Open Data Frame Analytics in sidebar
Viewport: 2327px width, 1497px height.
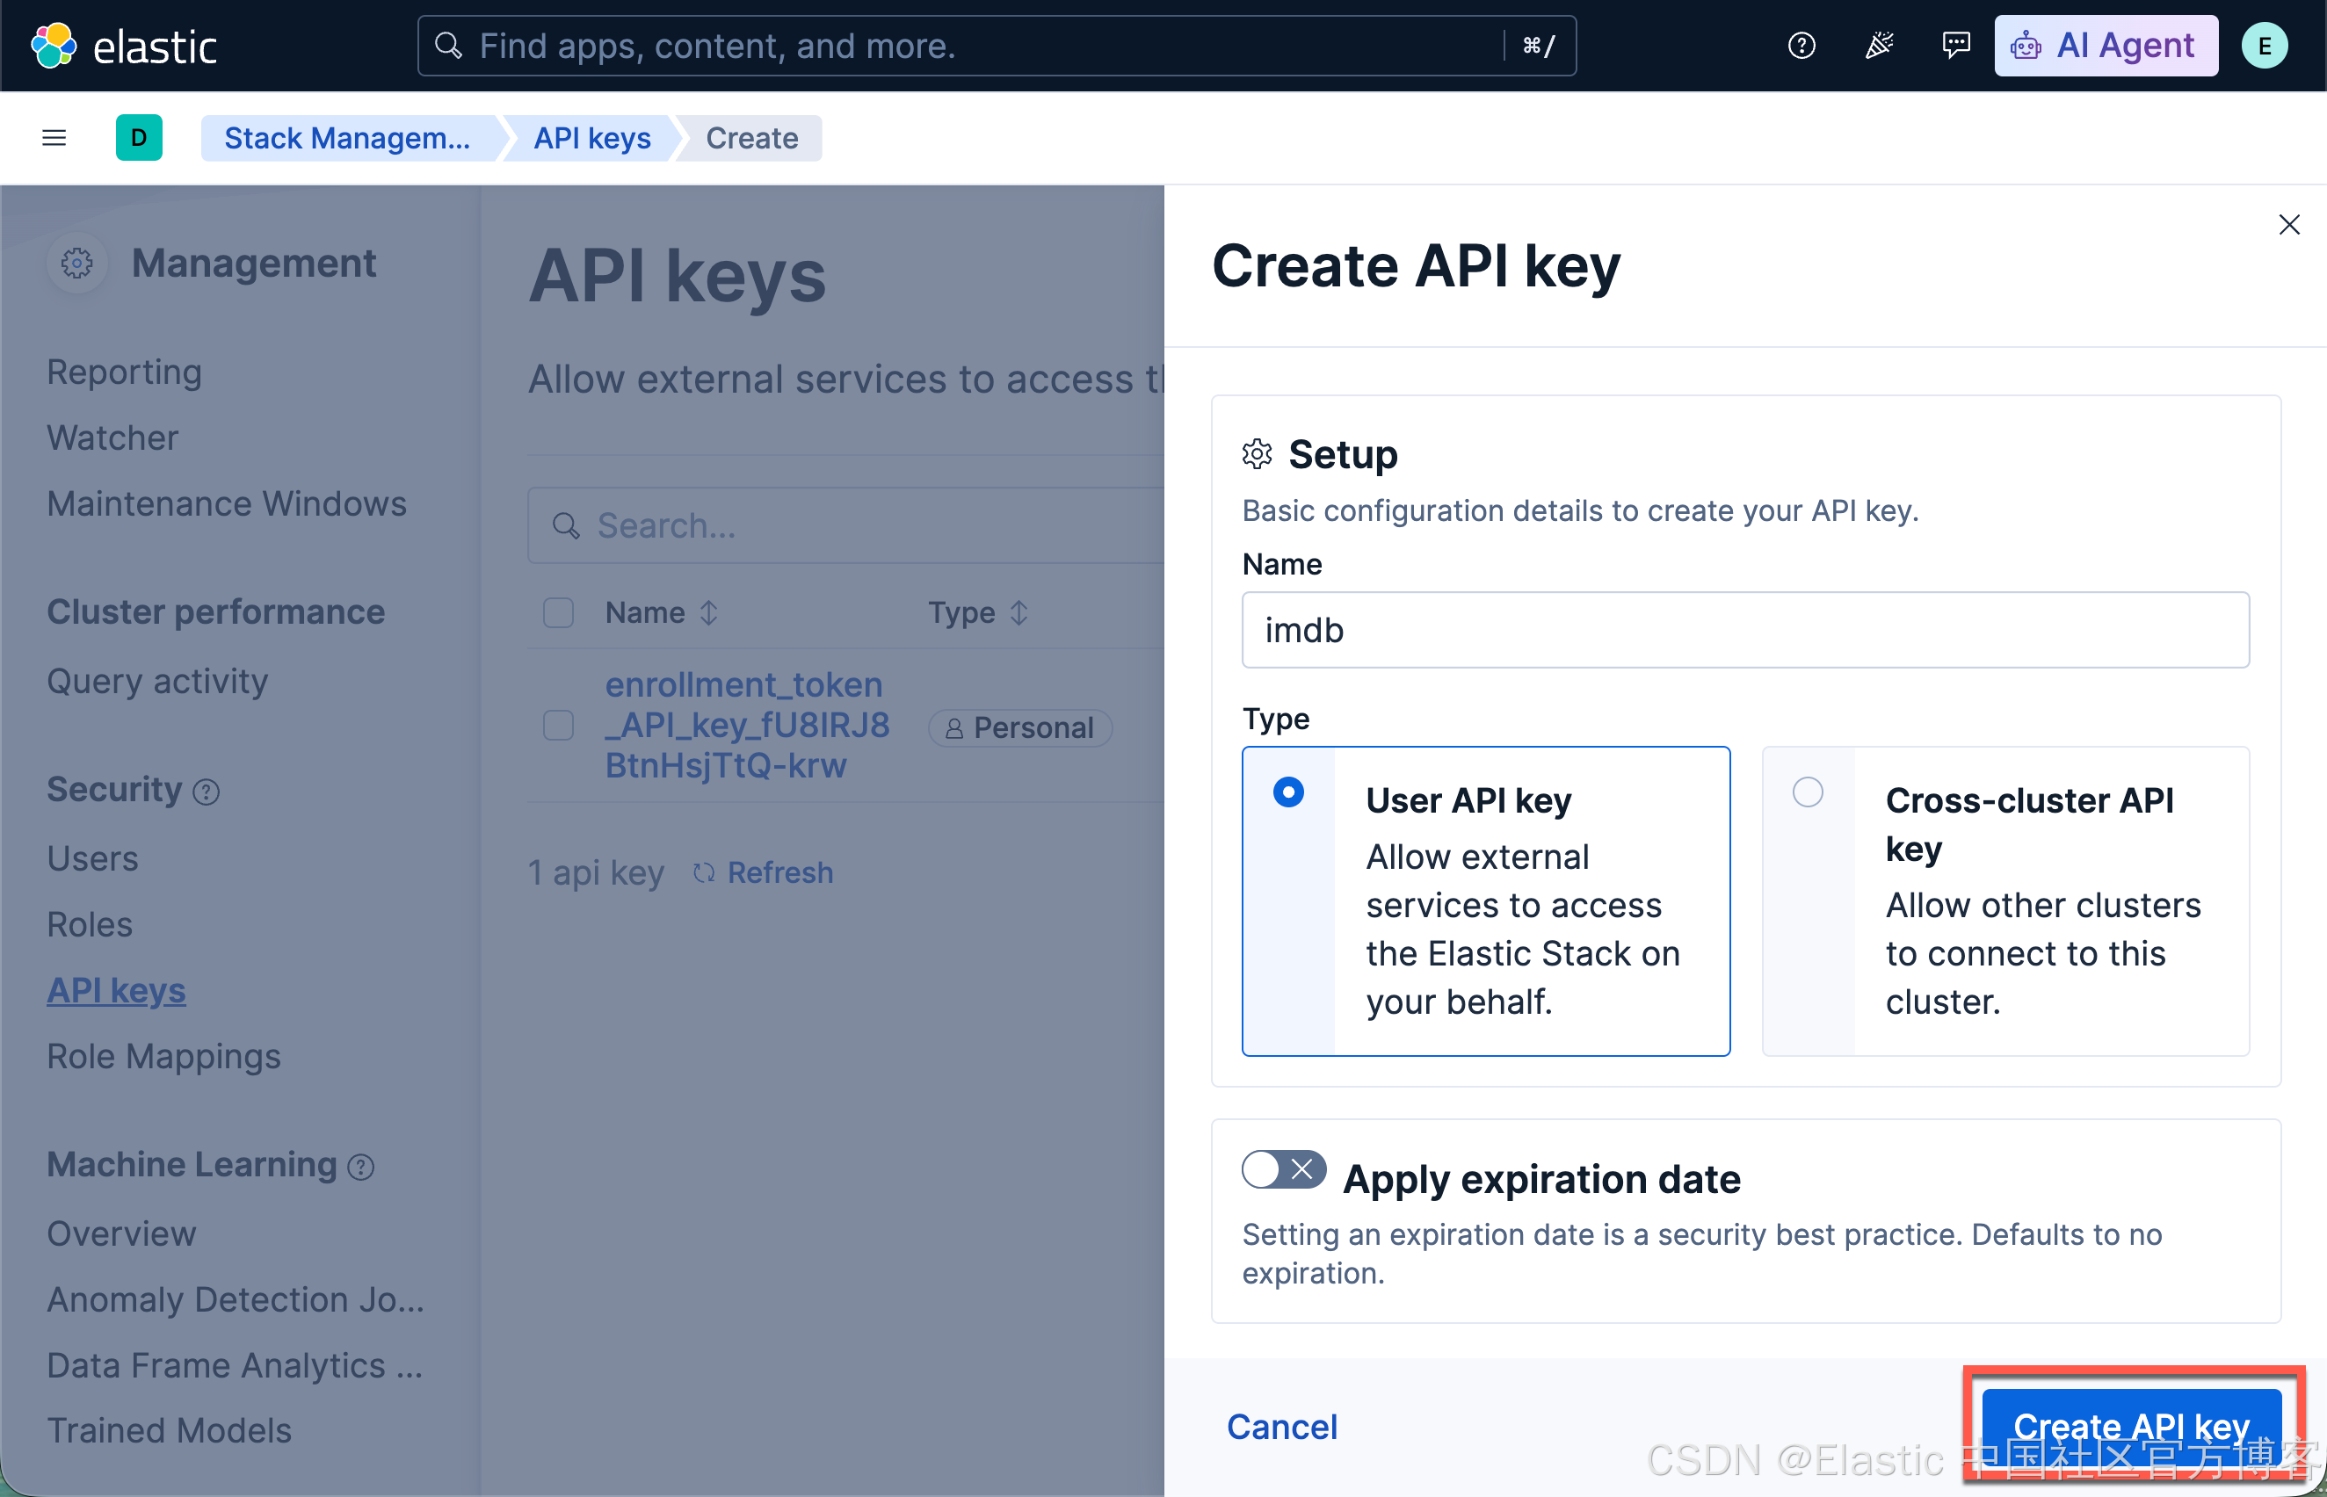tap(236, 1366)
